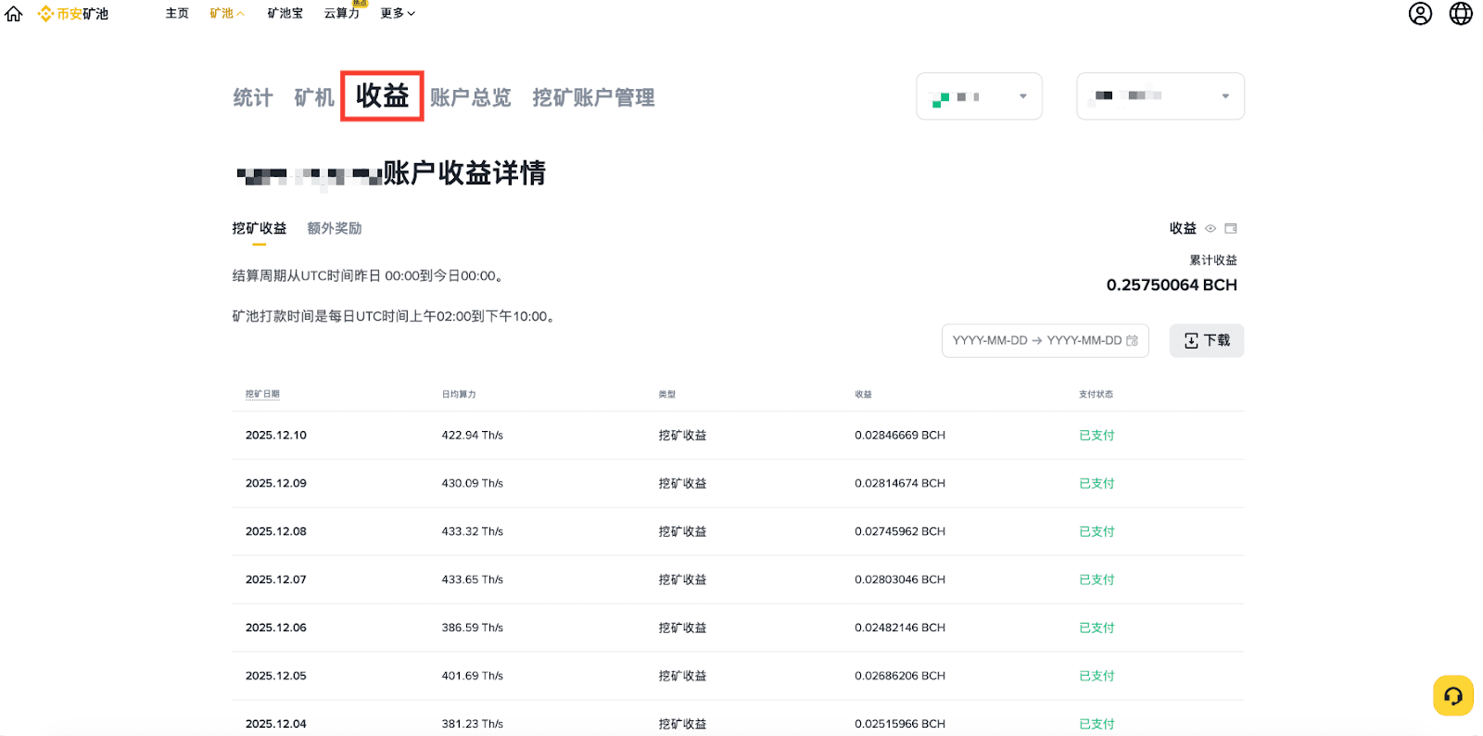Click the 挖矿日期 column header
Screen dimensions: 1483x736
pos(262,394)
